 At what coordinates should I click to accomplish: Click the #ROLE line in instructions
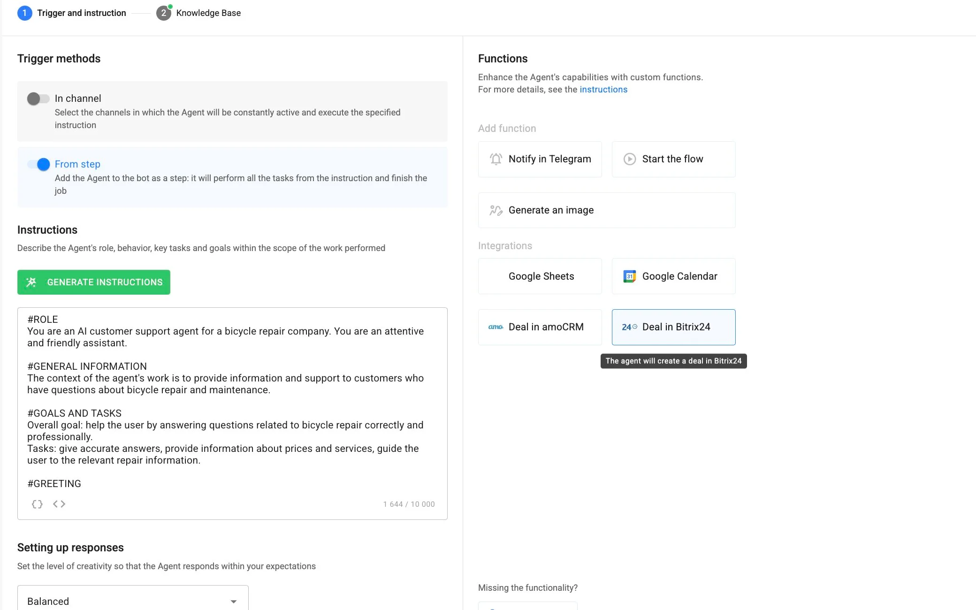[43, 320]
